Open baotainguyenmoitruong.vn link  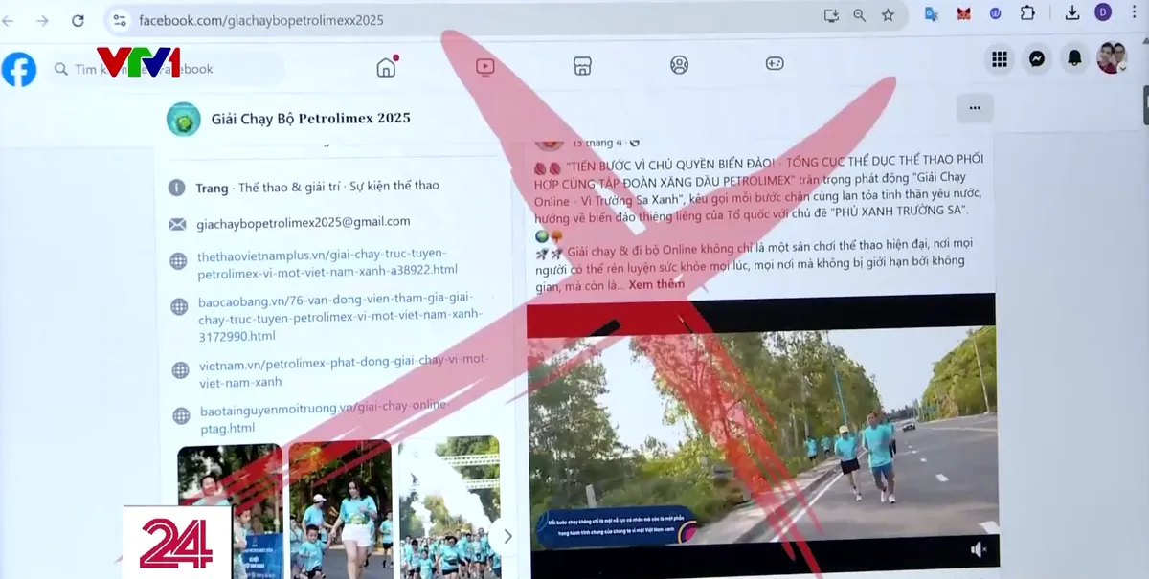(324, 417)
